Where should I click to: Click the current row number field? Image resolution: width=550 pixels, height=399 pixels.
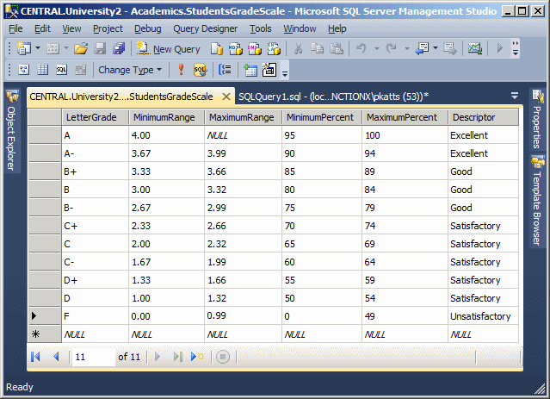point(93,357)
